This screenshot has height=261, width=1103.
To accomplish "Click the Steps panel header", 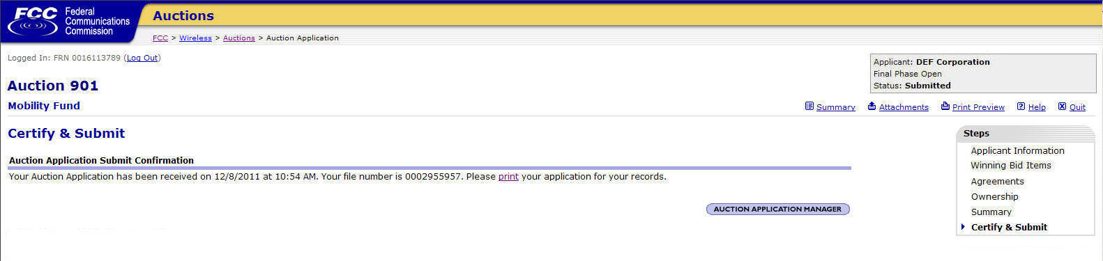I will (1025, 133).
